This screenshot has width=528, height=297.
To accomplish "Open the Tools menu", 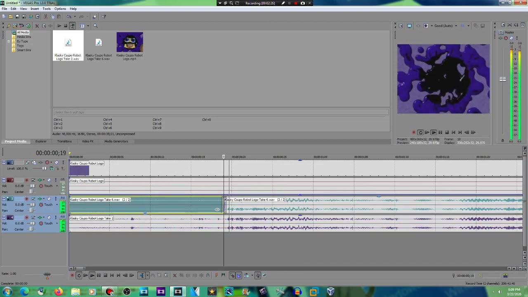I will pyautogui.click(x=47, y=9).
